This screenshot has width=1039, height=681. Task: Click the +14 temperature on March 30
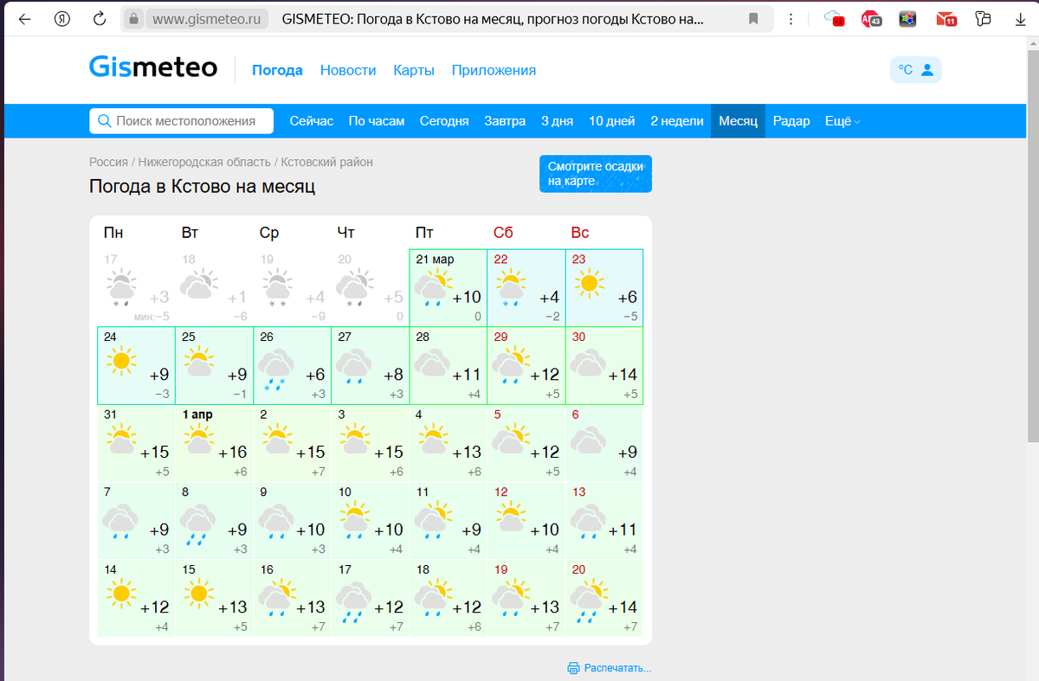[622, 375]
